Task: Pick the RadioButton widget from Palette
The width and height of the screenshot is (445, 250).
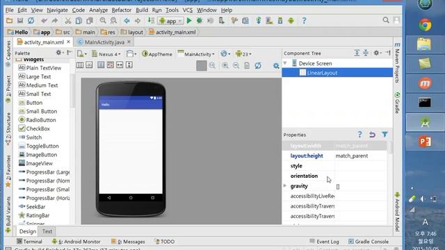Action: click(37, 120)
